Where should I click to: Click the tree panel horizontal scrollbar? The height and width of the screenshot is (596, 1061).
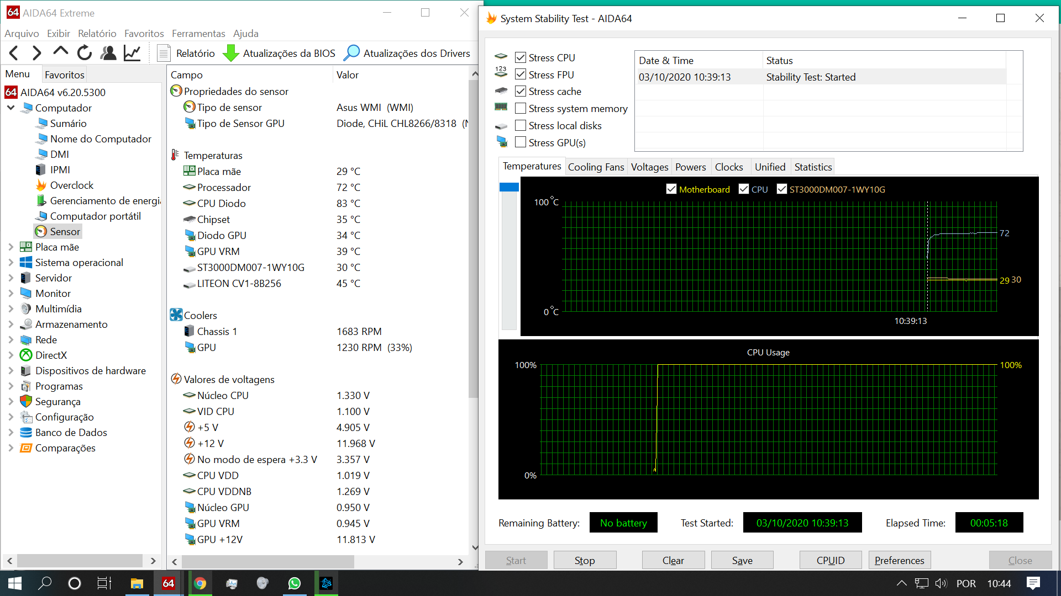tap(80, 561)
